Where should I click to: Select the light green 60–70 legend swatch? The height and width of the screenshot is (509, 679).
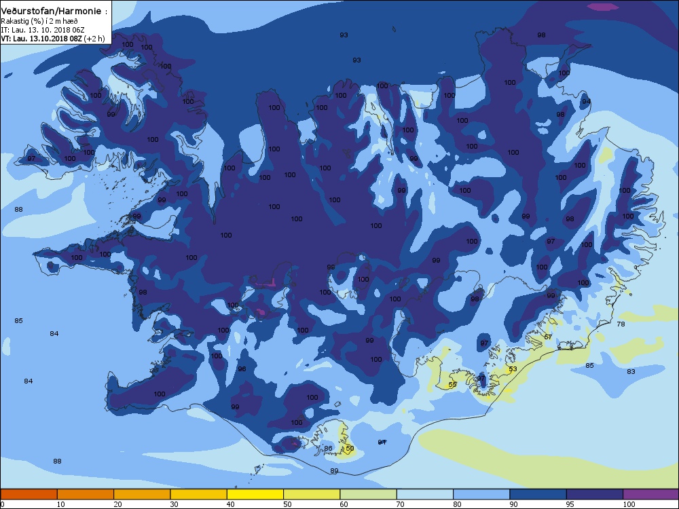(x=369, y=494)
